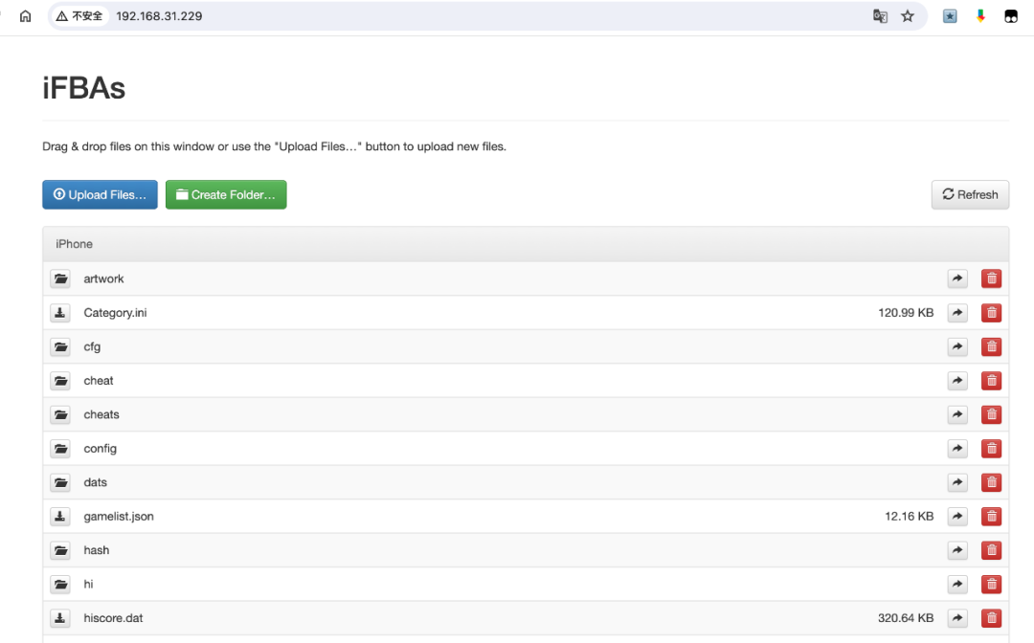Screen dimensions: 1034x643
Task: Open the dats folder icon
Action: [x=60, y=482]
